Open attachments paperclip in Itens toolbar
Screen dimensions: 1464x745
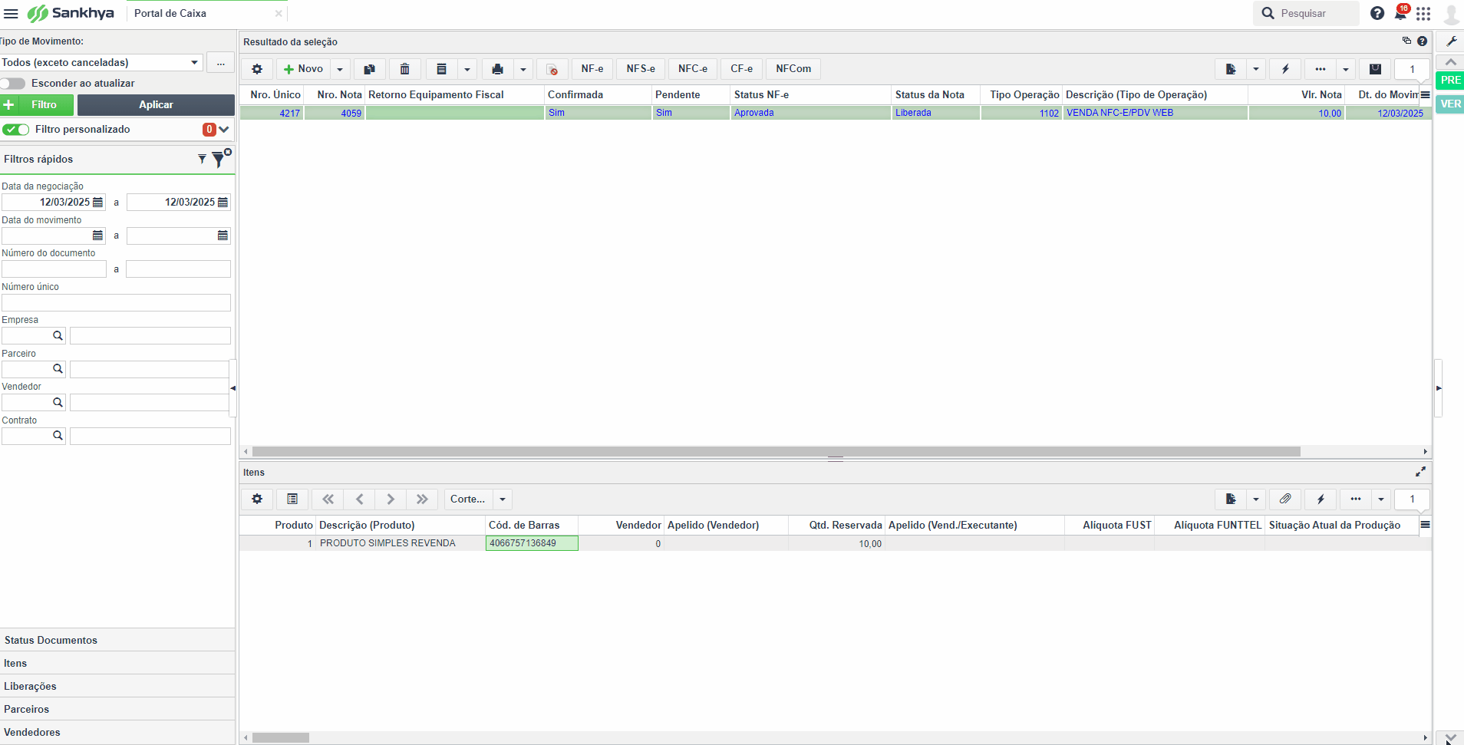tap(1285, 499)
